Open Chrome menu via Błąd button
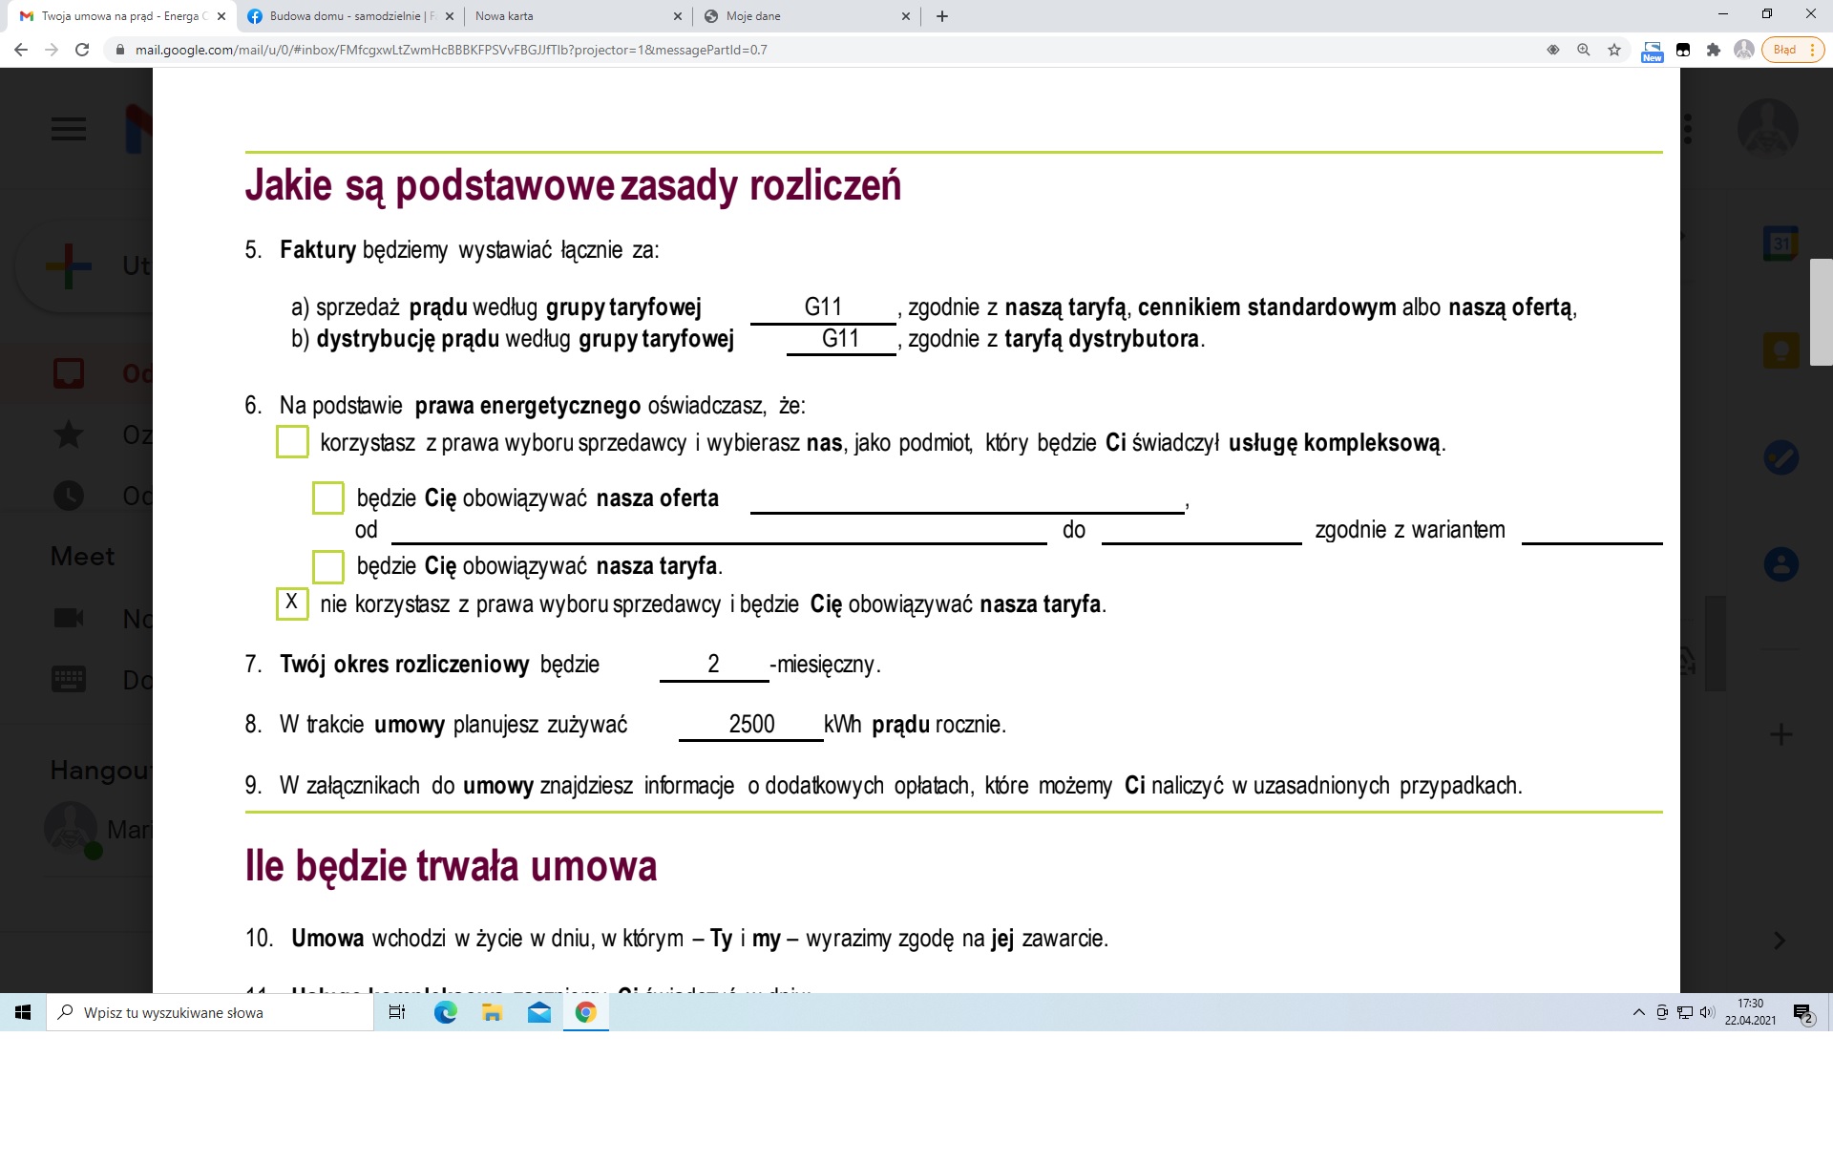The image size is (1833, 1164). point(1794,50)
